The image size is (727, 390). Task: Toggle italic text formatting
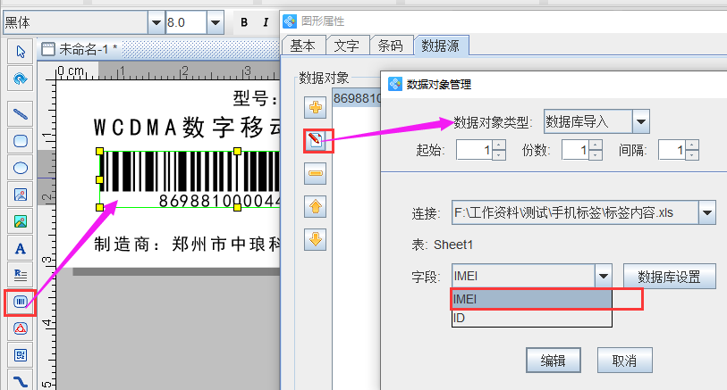click(266, 21)
